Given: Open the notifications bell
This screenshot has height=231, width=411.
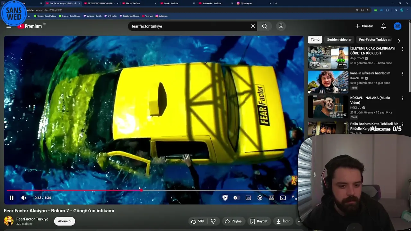Looking at the screenshot, I should point(383,26).
